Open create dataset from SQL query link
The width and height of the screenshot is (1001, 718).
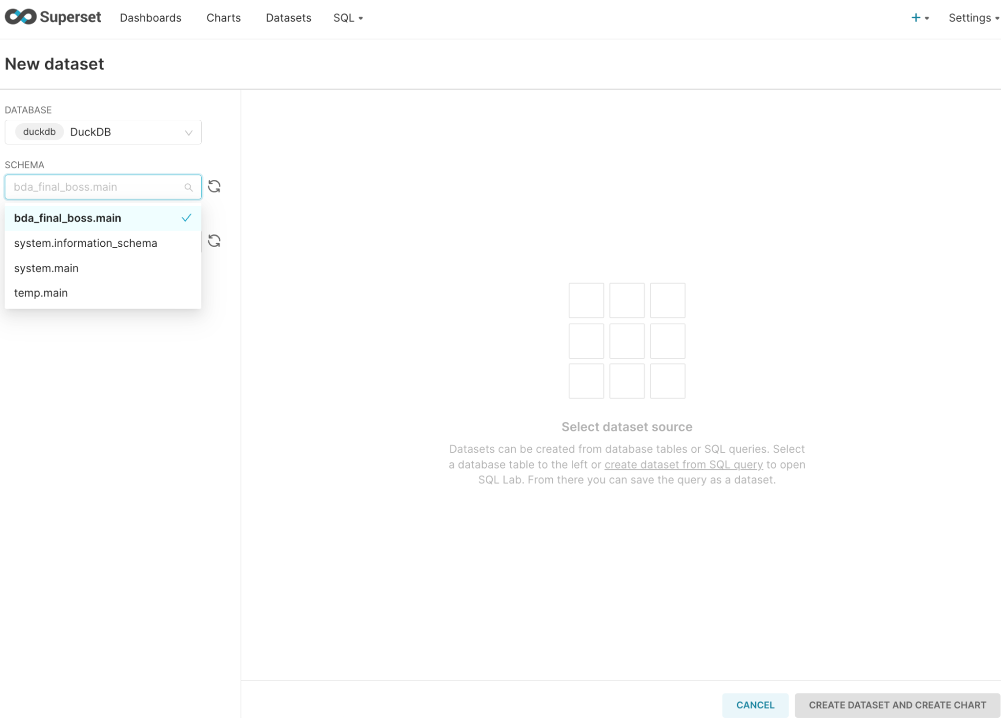pos(684,464)
